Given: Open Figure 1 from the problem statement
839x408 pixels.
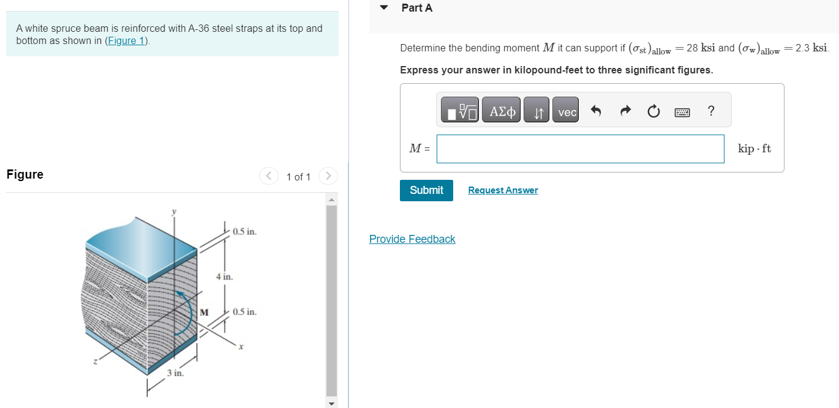Looking at the screenshot, I should 125,40.
